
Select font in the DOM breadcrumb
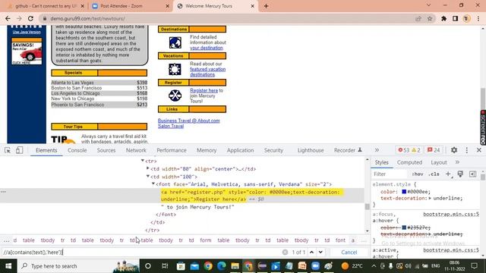coord(340,240)
